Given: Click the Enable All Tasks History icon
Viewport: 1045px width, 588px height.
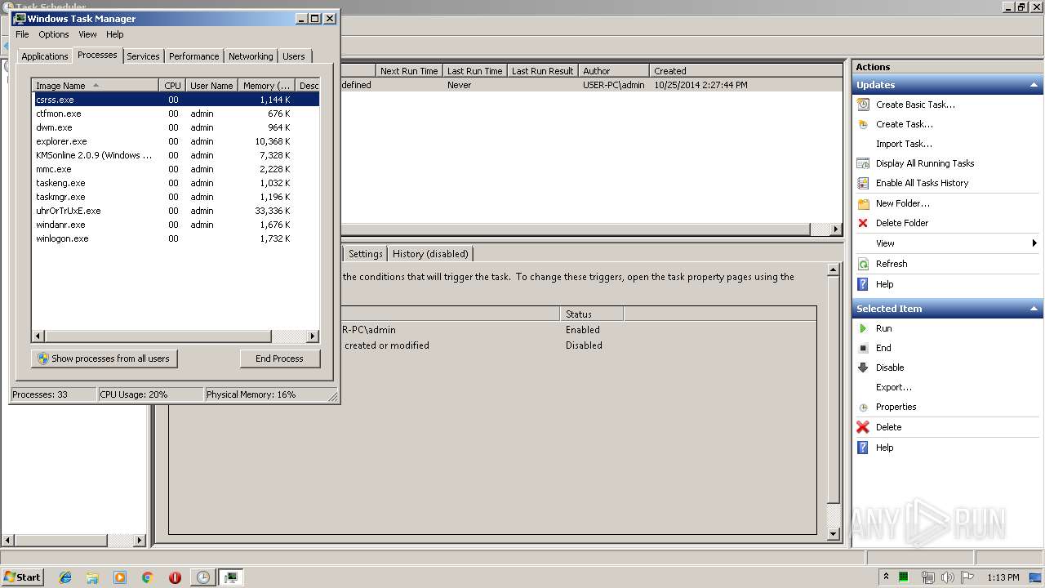Looking at the screenshot, I should coord(863,183).
